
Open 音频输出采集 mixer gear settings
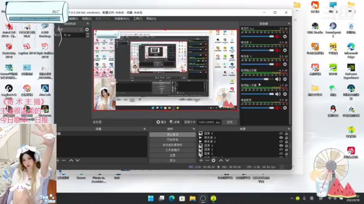coord(285,79)
